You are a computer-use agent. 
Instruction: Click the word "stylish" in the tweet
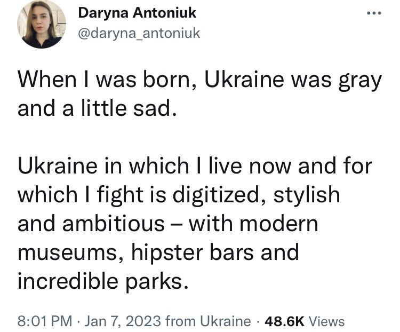point(307,195)
